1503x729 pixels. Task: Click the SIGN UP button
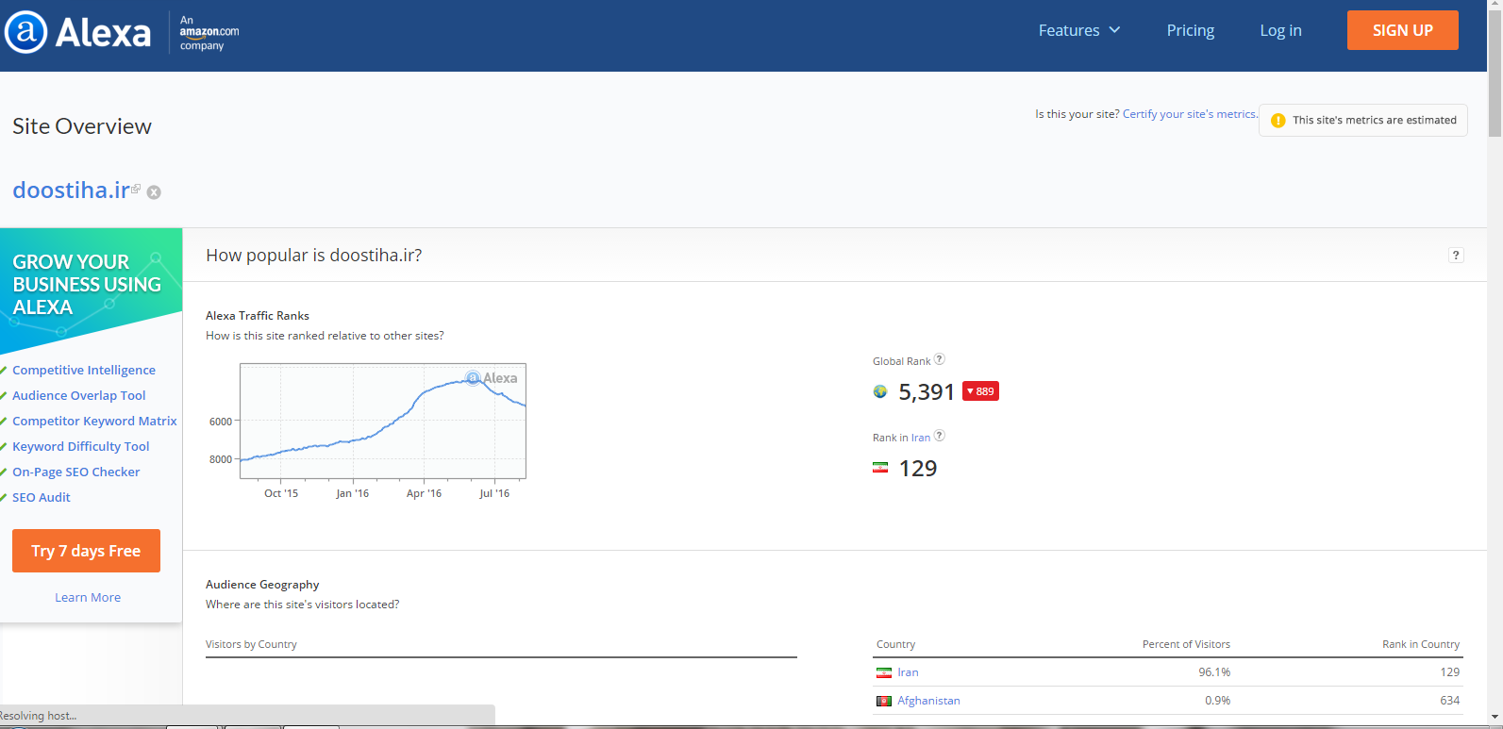point(1403,30)
